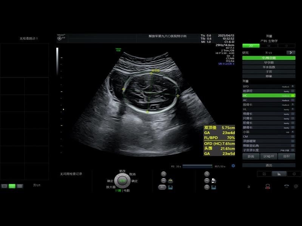
Task: Click the P5 button
Action: point(163,174)
